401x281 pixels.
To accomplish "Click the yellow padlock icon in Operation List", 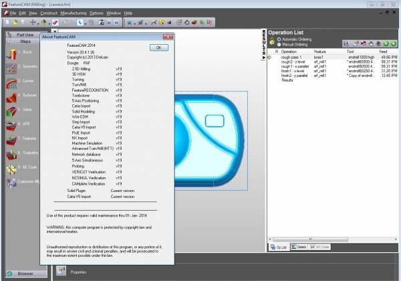I will click(x=272, y=41).
